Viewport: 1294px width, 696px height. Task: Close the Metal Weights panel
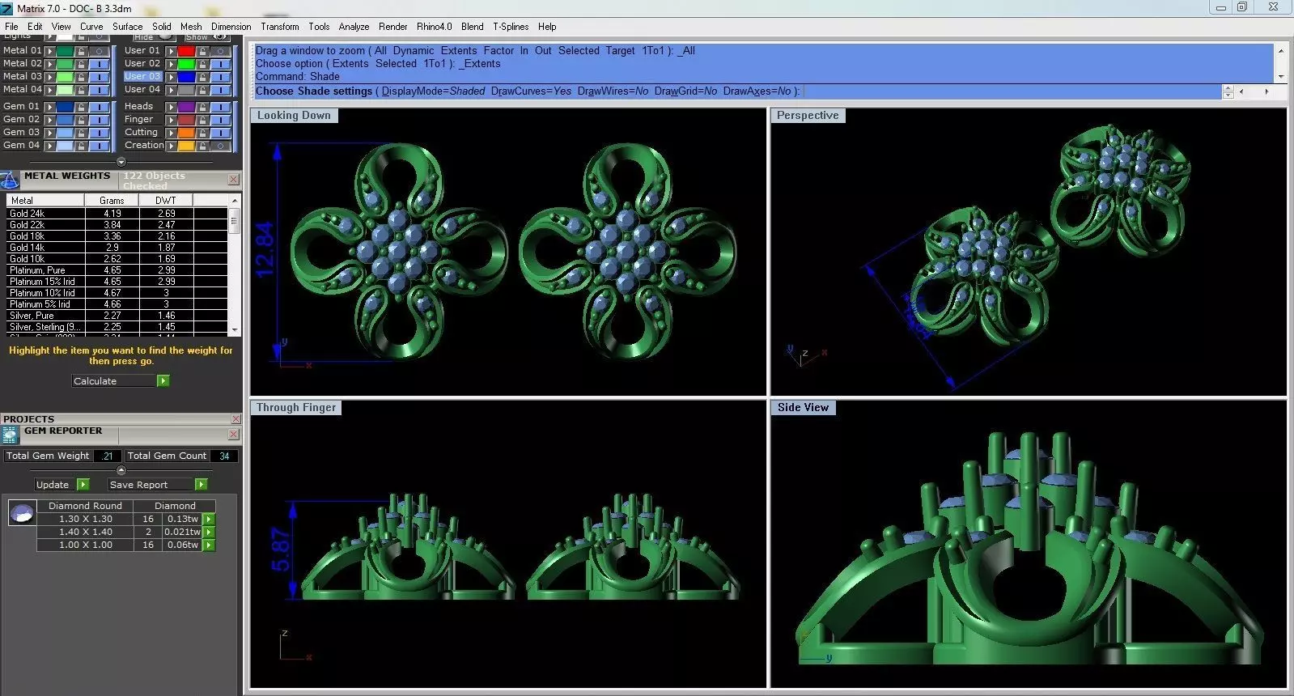point(233,180)
